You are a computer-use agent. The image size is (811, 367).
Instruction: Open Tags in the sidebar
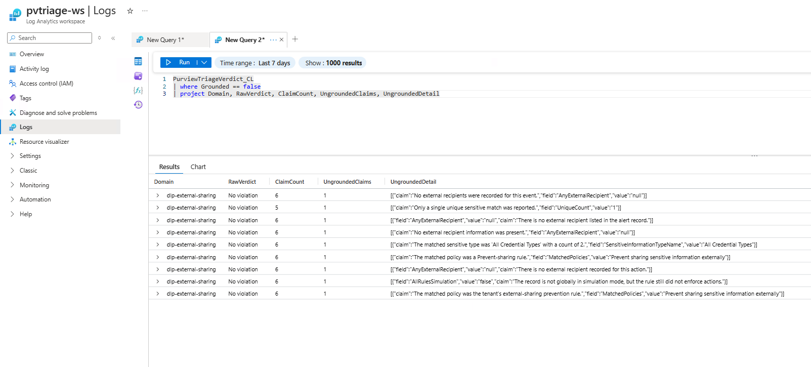[x=25, y=98]
